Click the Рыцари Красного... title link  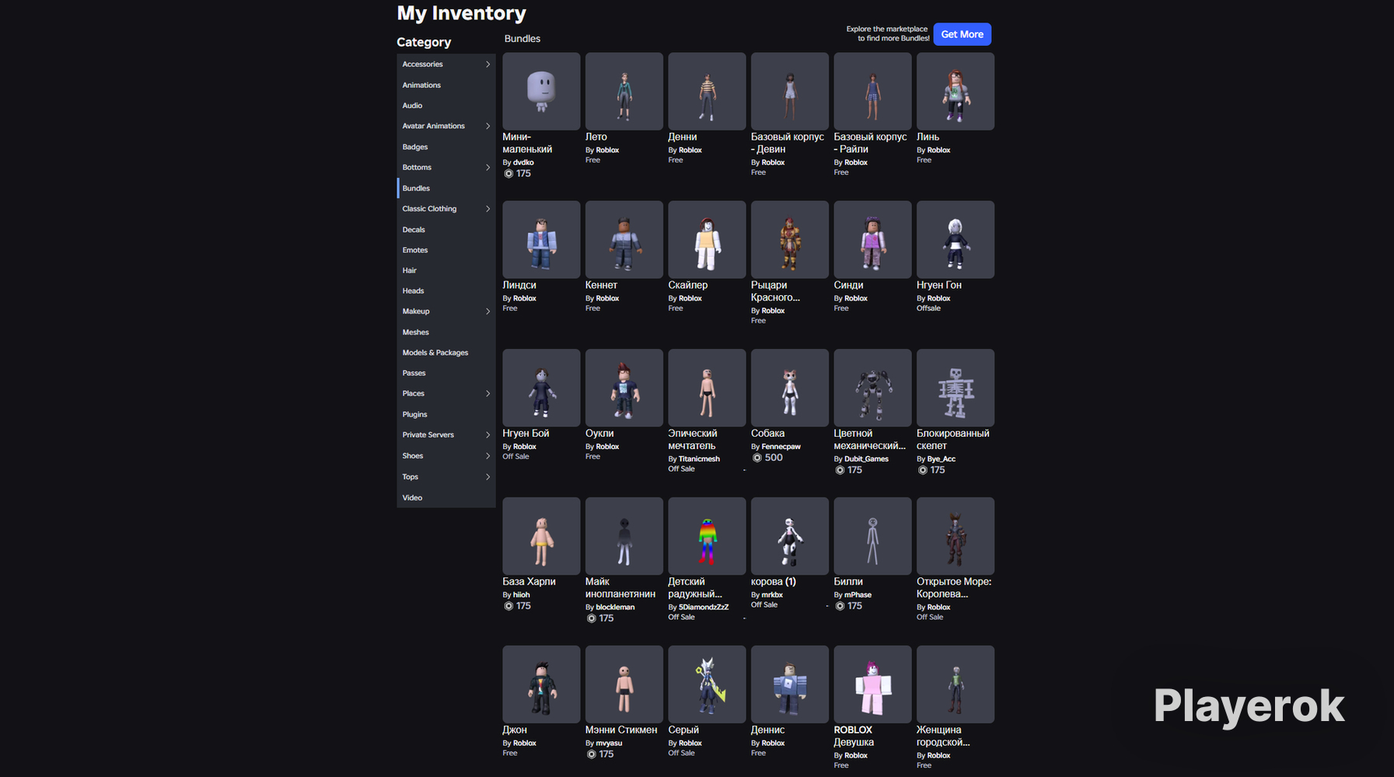tap(775, 291)
